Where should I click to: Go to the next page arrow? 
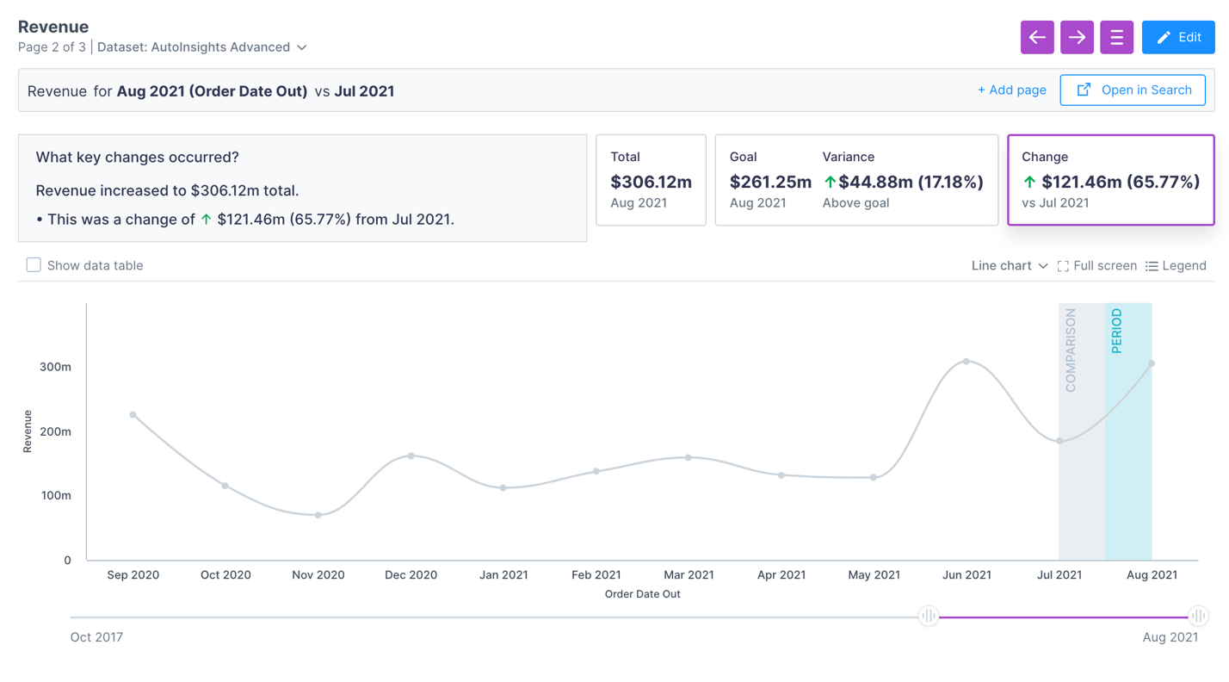tap(1077, 37)
